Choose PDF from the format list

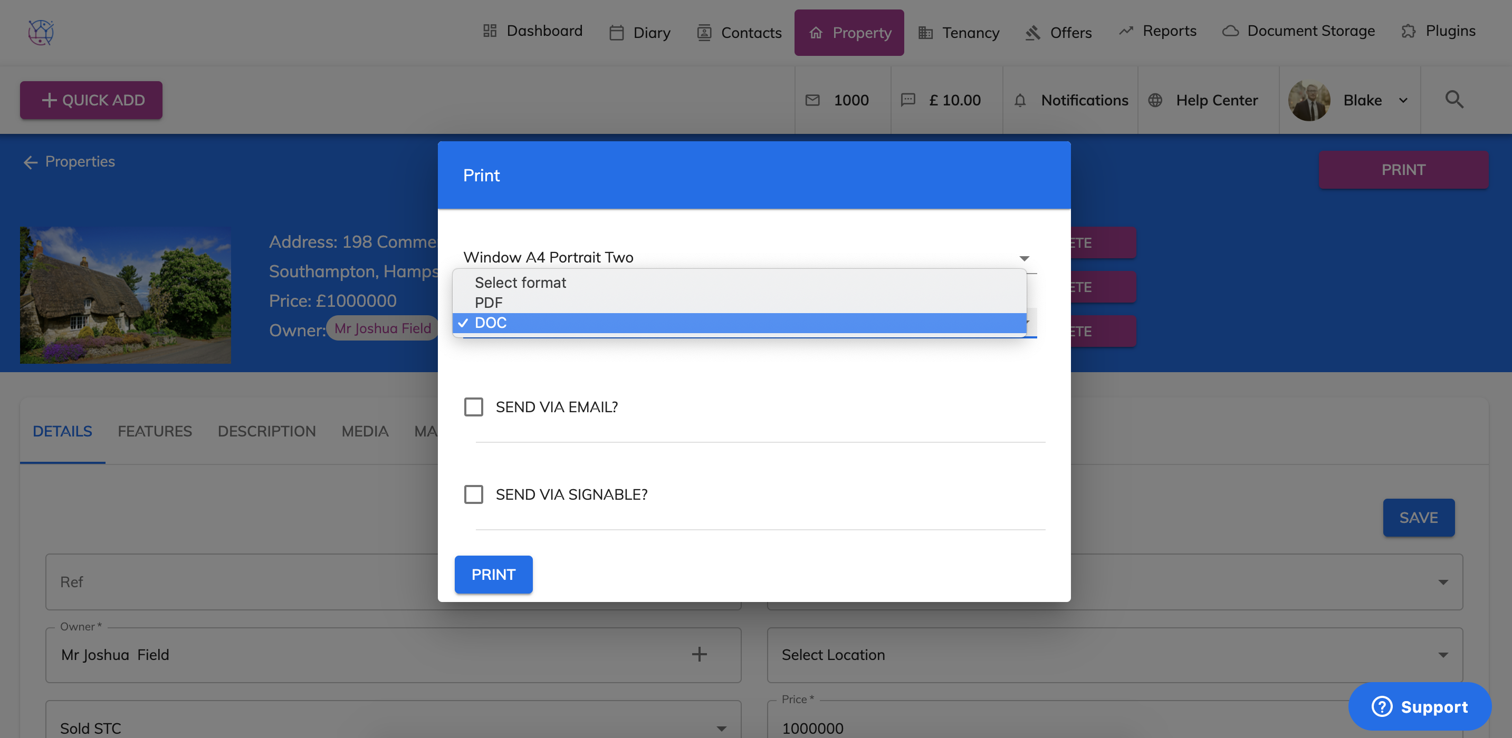[x=489, y=303]
